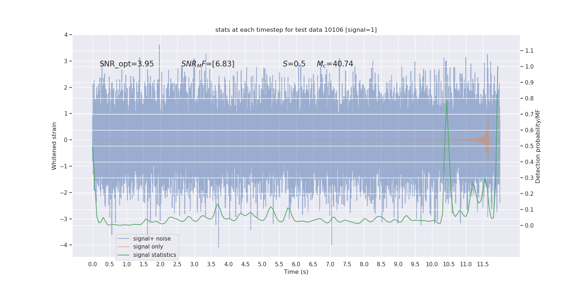
Task: Click Time axis tick label 2.0
Action: point(160,264)
